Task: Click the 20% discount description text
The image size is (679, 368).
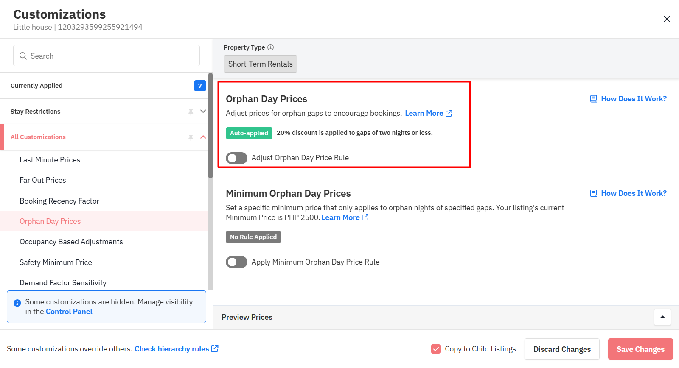Action: coord(355,133)
